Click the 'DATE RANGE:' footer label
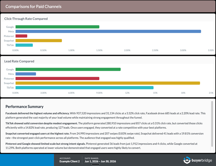This screenshot has height=166, width=216. 92,158
